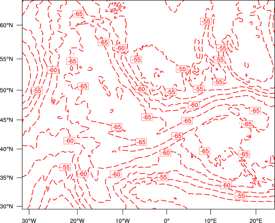Click the 40°N latitude axis label
This screenshot has width=275, height=223.
pyautogui.click(x=7, y=149)
